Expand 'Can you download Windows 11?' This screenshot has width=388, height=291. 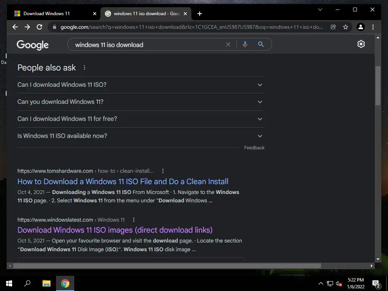point(141,102)
